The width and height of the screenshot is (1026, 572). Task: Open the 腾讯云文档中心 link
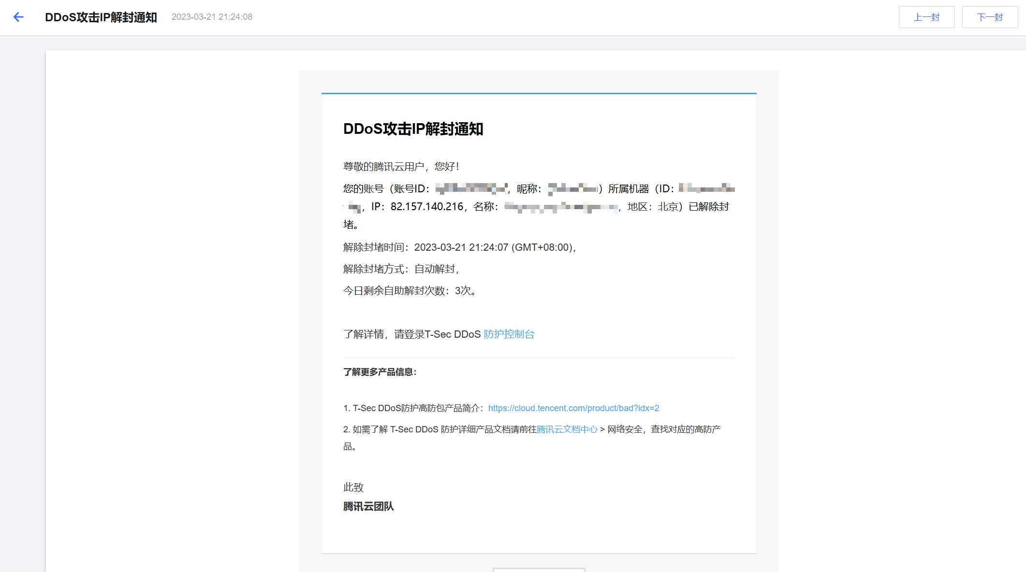(567, 429)
